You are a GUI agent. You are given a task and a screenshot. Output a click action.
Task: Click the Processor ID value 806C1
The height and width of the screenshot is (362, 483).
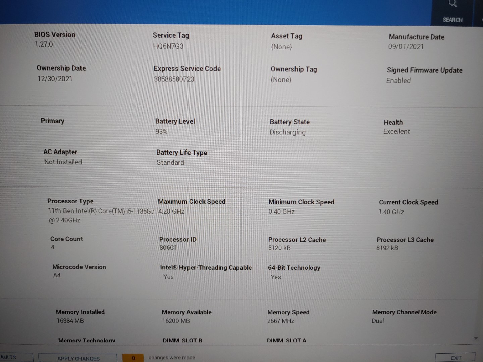168,248
